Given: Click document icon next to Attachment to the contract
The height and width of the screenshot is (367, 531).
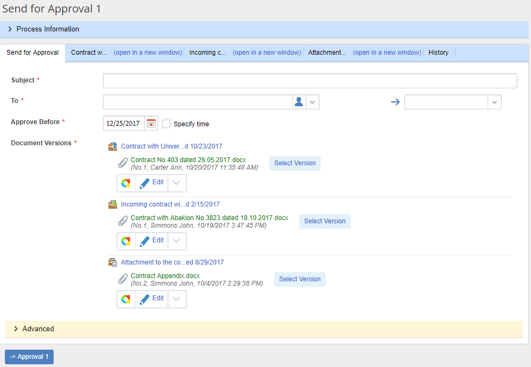Looking at the screenshot, I should tap(113, 262).
